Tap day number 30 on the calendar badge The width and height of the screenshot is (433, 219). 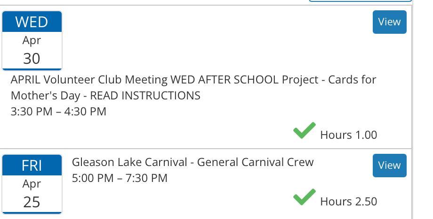point(32,59)
